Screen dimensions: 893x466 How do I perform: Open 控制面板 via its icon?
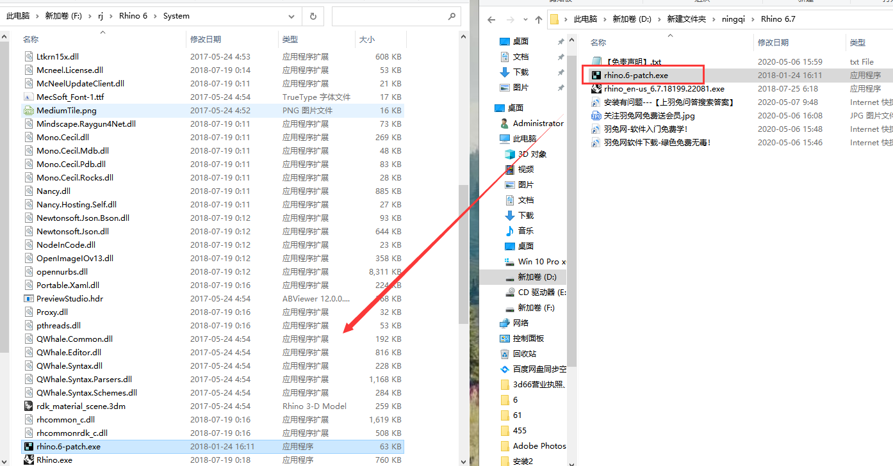[x=505, y=339]
